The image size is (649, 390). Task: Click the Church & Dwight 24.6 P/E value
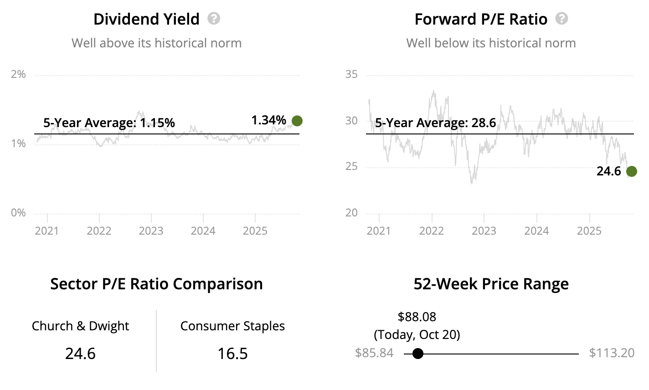[80, 354]
